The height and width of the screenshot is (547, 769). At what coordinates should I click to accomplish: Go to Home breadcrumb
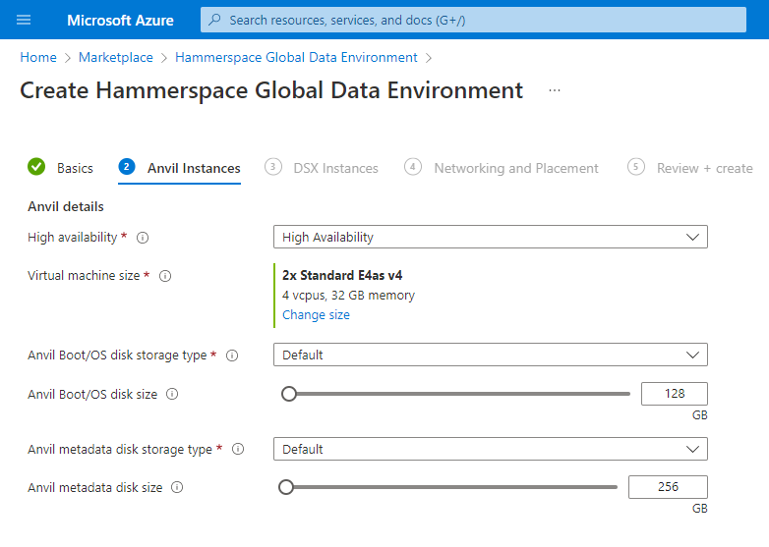click(38, 57)
